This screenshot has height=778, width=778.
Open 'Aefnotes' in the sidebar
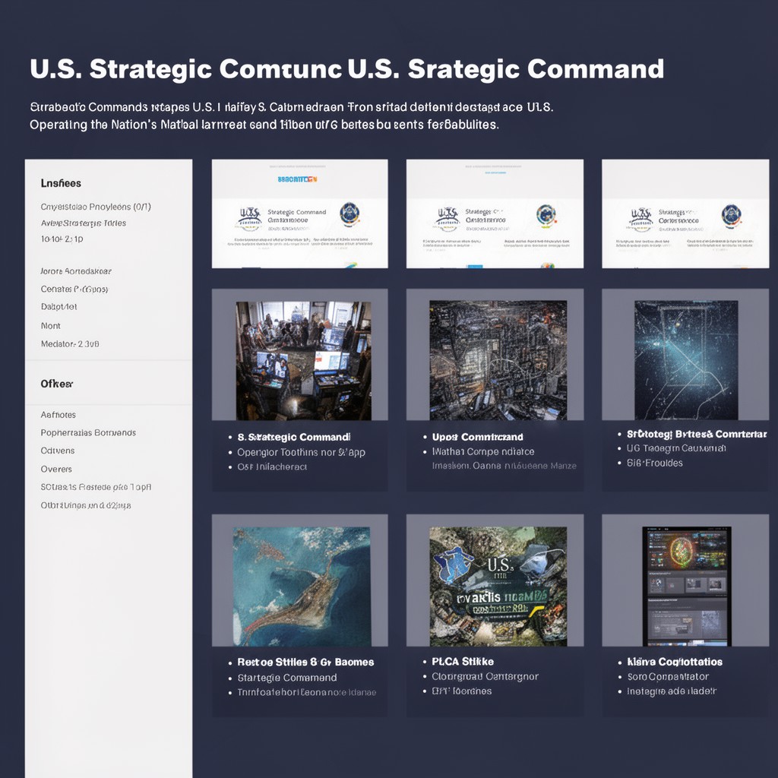point(58,415)
